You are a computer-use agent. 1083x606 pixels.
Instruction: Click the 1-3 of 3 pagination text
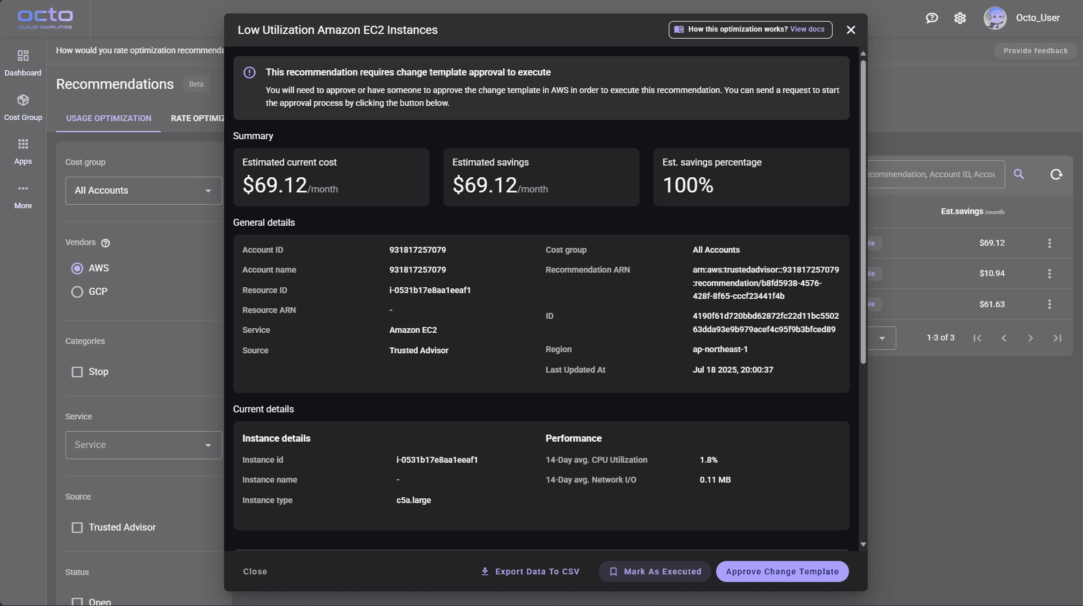(x=940, y=338)
